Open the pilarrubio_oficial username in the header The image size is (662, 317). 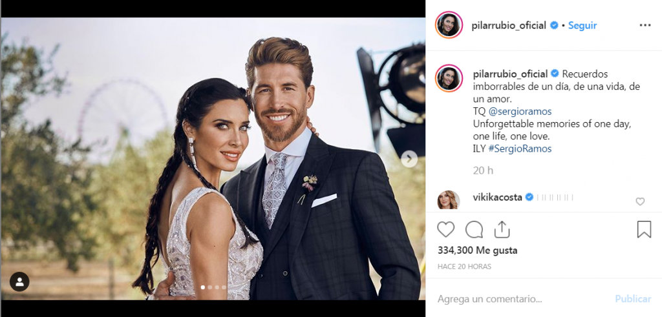[509, 25]
